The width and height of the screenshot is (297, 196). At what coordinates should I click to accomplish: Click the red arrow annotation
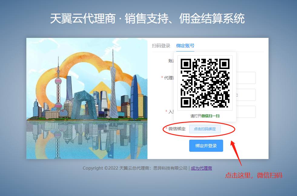236,152
